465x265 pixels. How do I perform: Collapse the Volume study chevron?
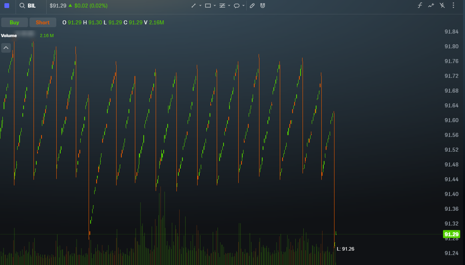(x=6, y=48)
